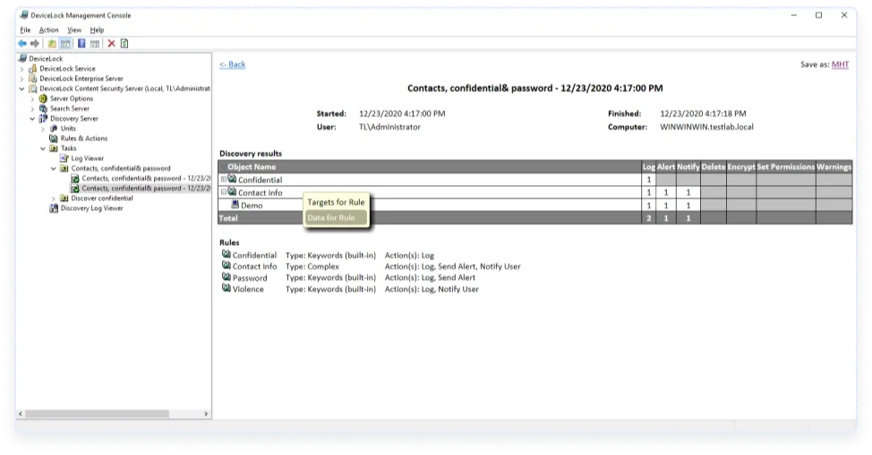Screen dimensions: 872x455
Task: Click the Show/Hide Action Pane toolbar icon
Action: (x=95, y=43)
